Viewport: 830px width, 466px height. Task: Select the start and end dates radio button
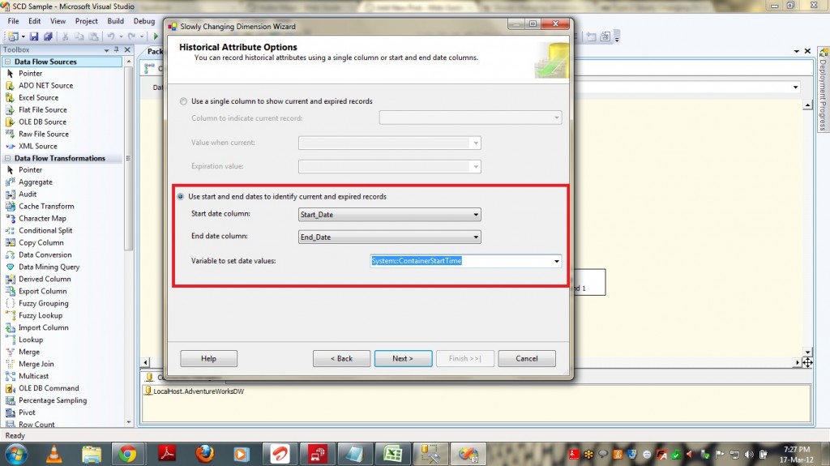click(x=181, y=197)
